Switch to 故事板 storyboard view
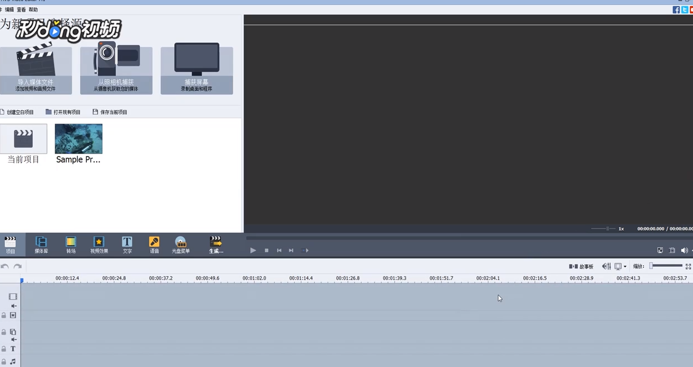The width and height of the screenshot is (693, 367). point(581,267)
